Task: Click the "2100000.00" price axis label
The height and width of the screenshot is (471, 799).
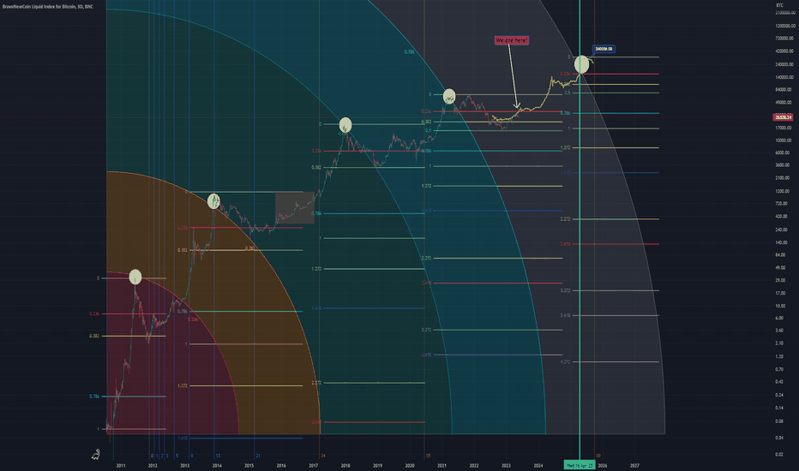Action: [x=785, y=12]
